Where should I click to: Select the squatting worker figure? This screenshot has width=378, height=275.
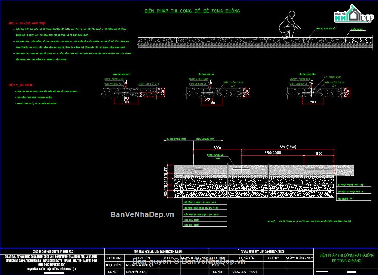pyautogui.click(x=289, y=25)
